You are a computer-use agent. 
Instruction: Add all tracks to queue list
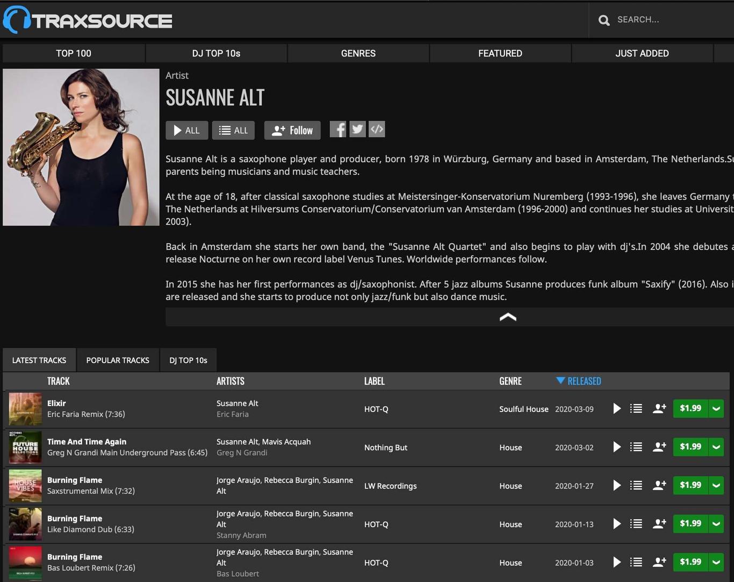pos(233,130)
